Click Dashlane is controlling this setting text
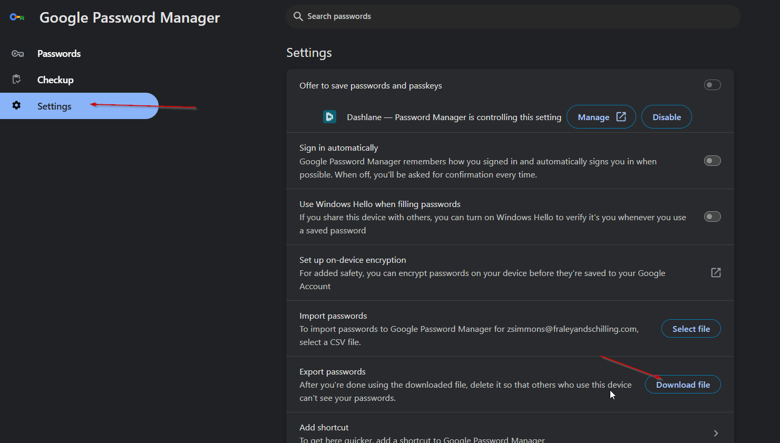780x443 pixels. click(x=454, y=117)
